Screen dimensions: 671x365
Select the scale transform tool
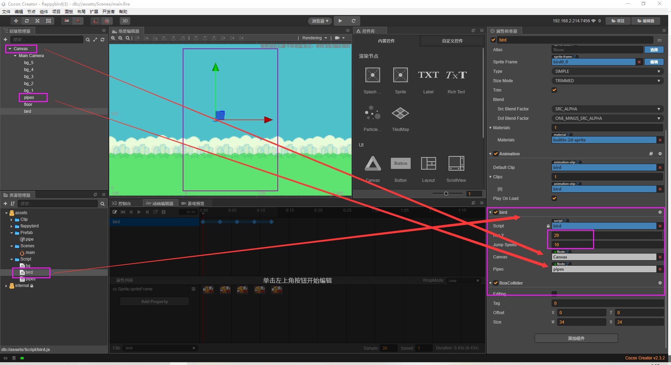click(x=38, y=21)
